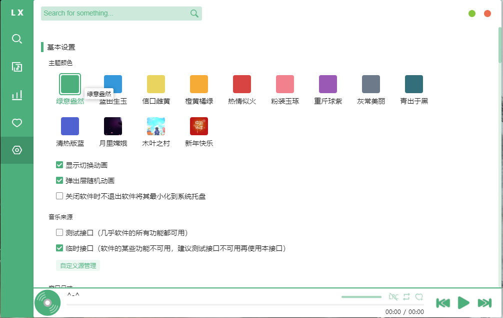This screenshot has width=503, height=318.
Task: Love the current song via heart icon
Action: click(419, 296)
